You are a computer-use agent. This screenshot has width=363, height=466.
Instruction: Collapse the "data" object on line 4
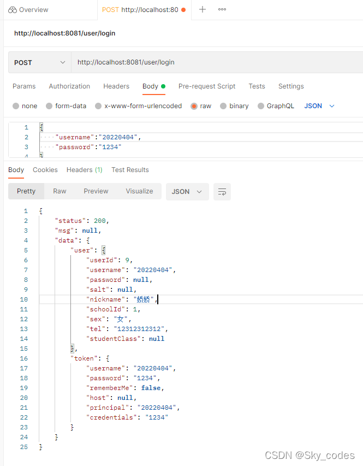click(x=88, y=240)
